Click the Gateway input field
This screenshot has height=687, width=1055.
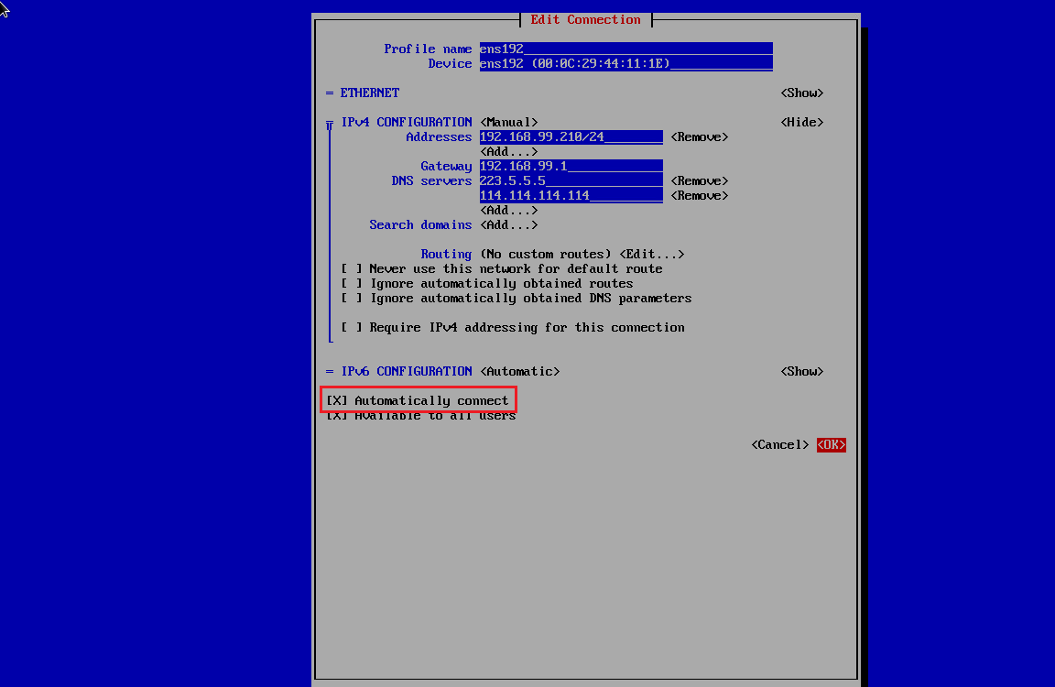pyautogui.click(x=571, y=166)
